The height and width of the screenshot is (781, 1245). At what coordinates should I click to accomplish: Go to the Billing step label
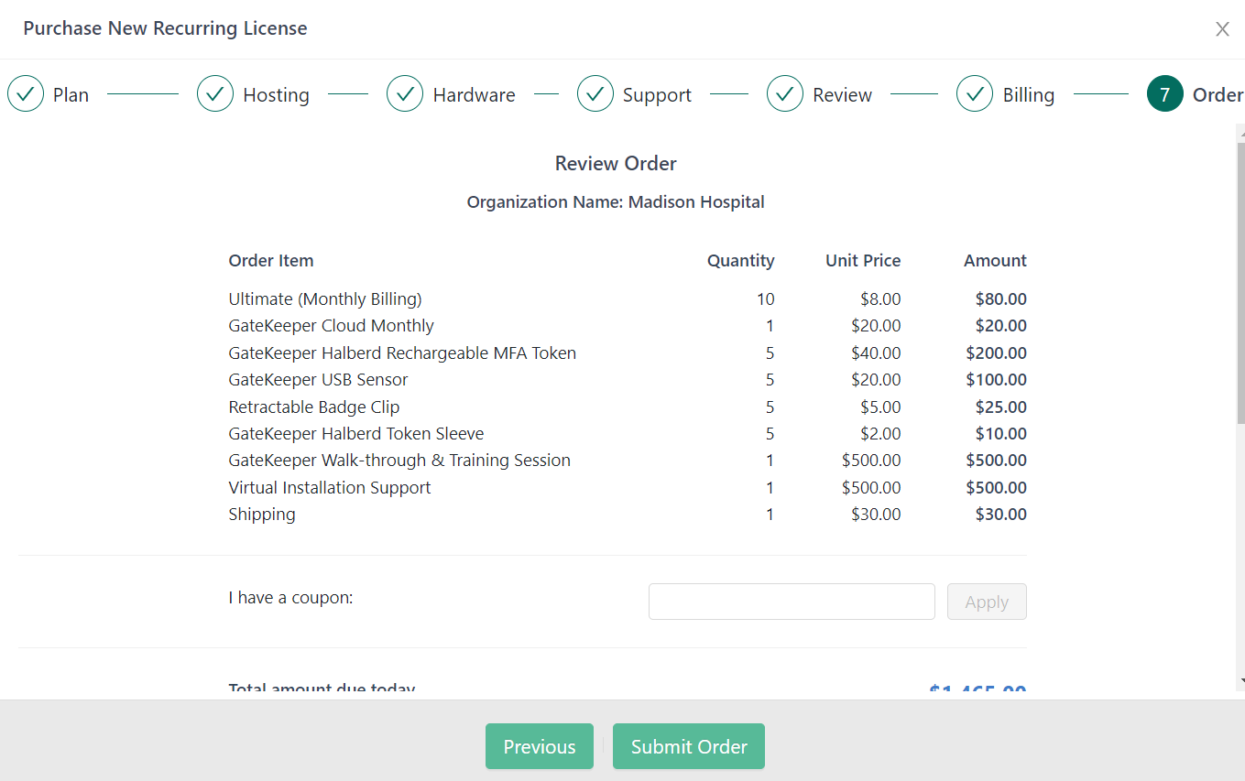click(x=1029, y=95)
